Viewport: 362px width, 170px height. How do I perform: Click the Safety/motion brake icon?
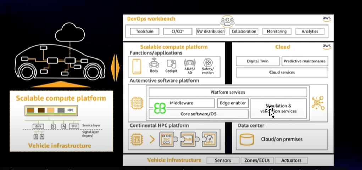tap(208, 64)
